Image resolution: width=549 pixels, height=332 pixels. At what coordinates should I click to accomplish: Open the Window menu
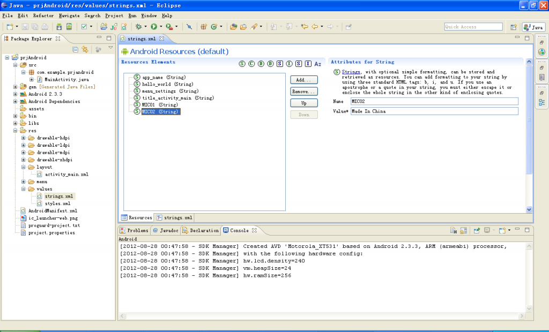pos(149,16)
